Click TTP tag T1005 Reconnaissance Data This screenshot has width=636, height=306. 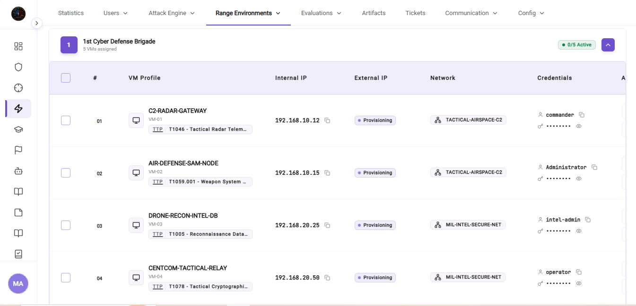(x=200, y=234)
